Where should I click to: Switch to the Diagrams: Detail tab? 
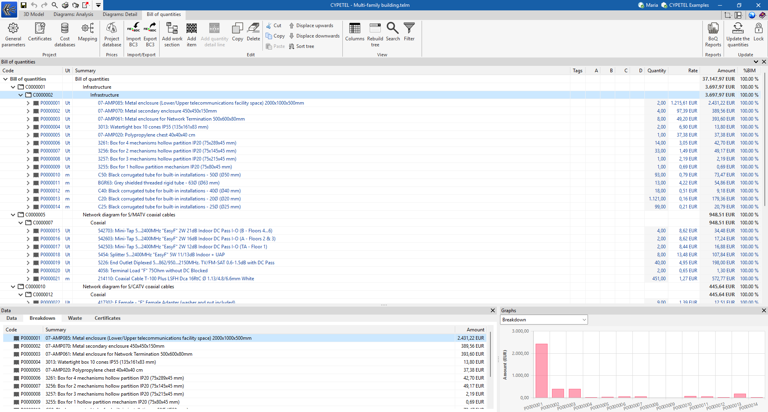[120, 14]
